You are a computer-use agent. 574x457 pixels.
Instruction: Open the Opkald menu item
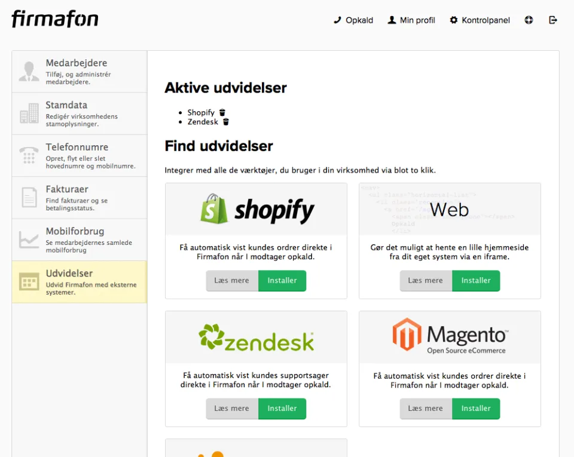pyautogui.click(x=353, y=20)
